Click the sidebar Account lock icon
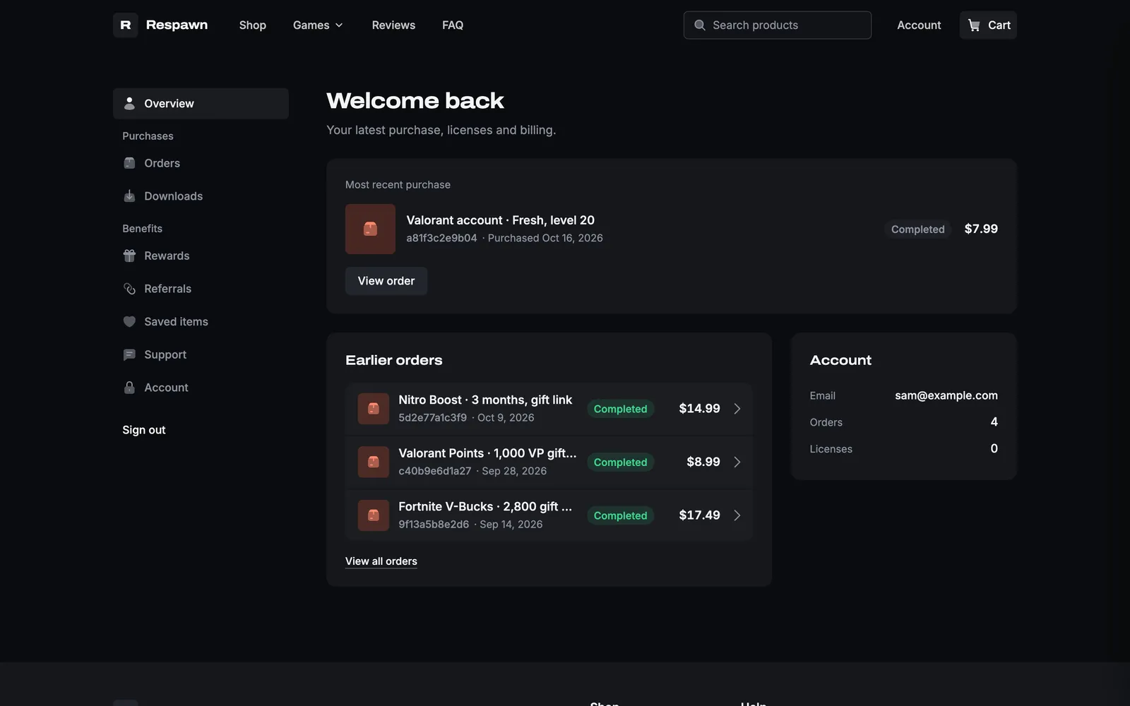Screen dimensions: 1130x706 pyautogui.click(x=129, y=388)
